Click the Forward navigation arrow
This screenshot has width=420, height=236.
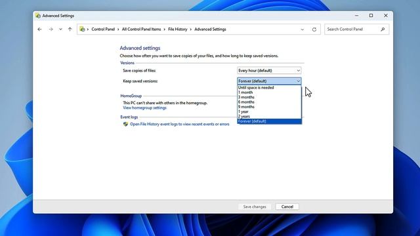51,29
